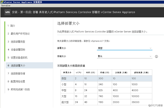Click memory value 16 in 小型 row
Image resolution: width=164 pixels, height=108 pixels.
pyautogui.click(x=85, y=84)
